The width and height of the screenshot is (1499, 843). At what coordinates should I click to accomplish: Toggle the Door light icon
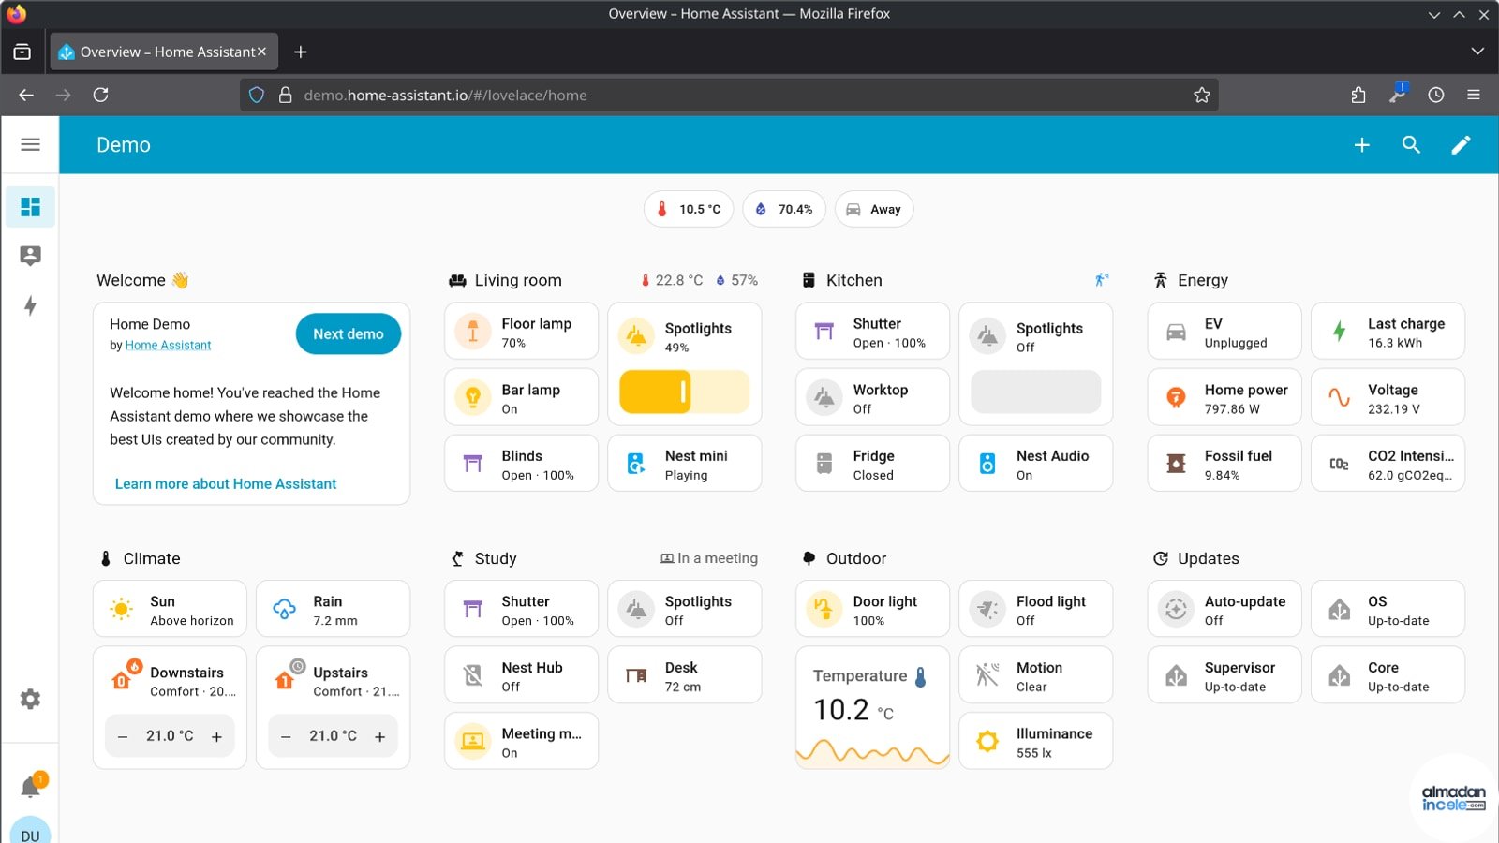click(x=824, y=609)
